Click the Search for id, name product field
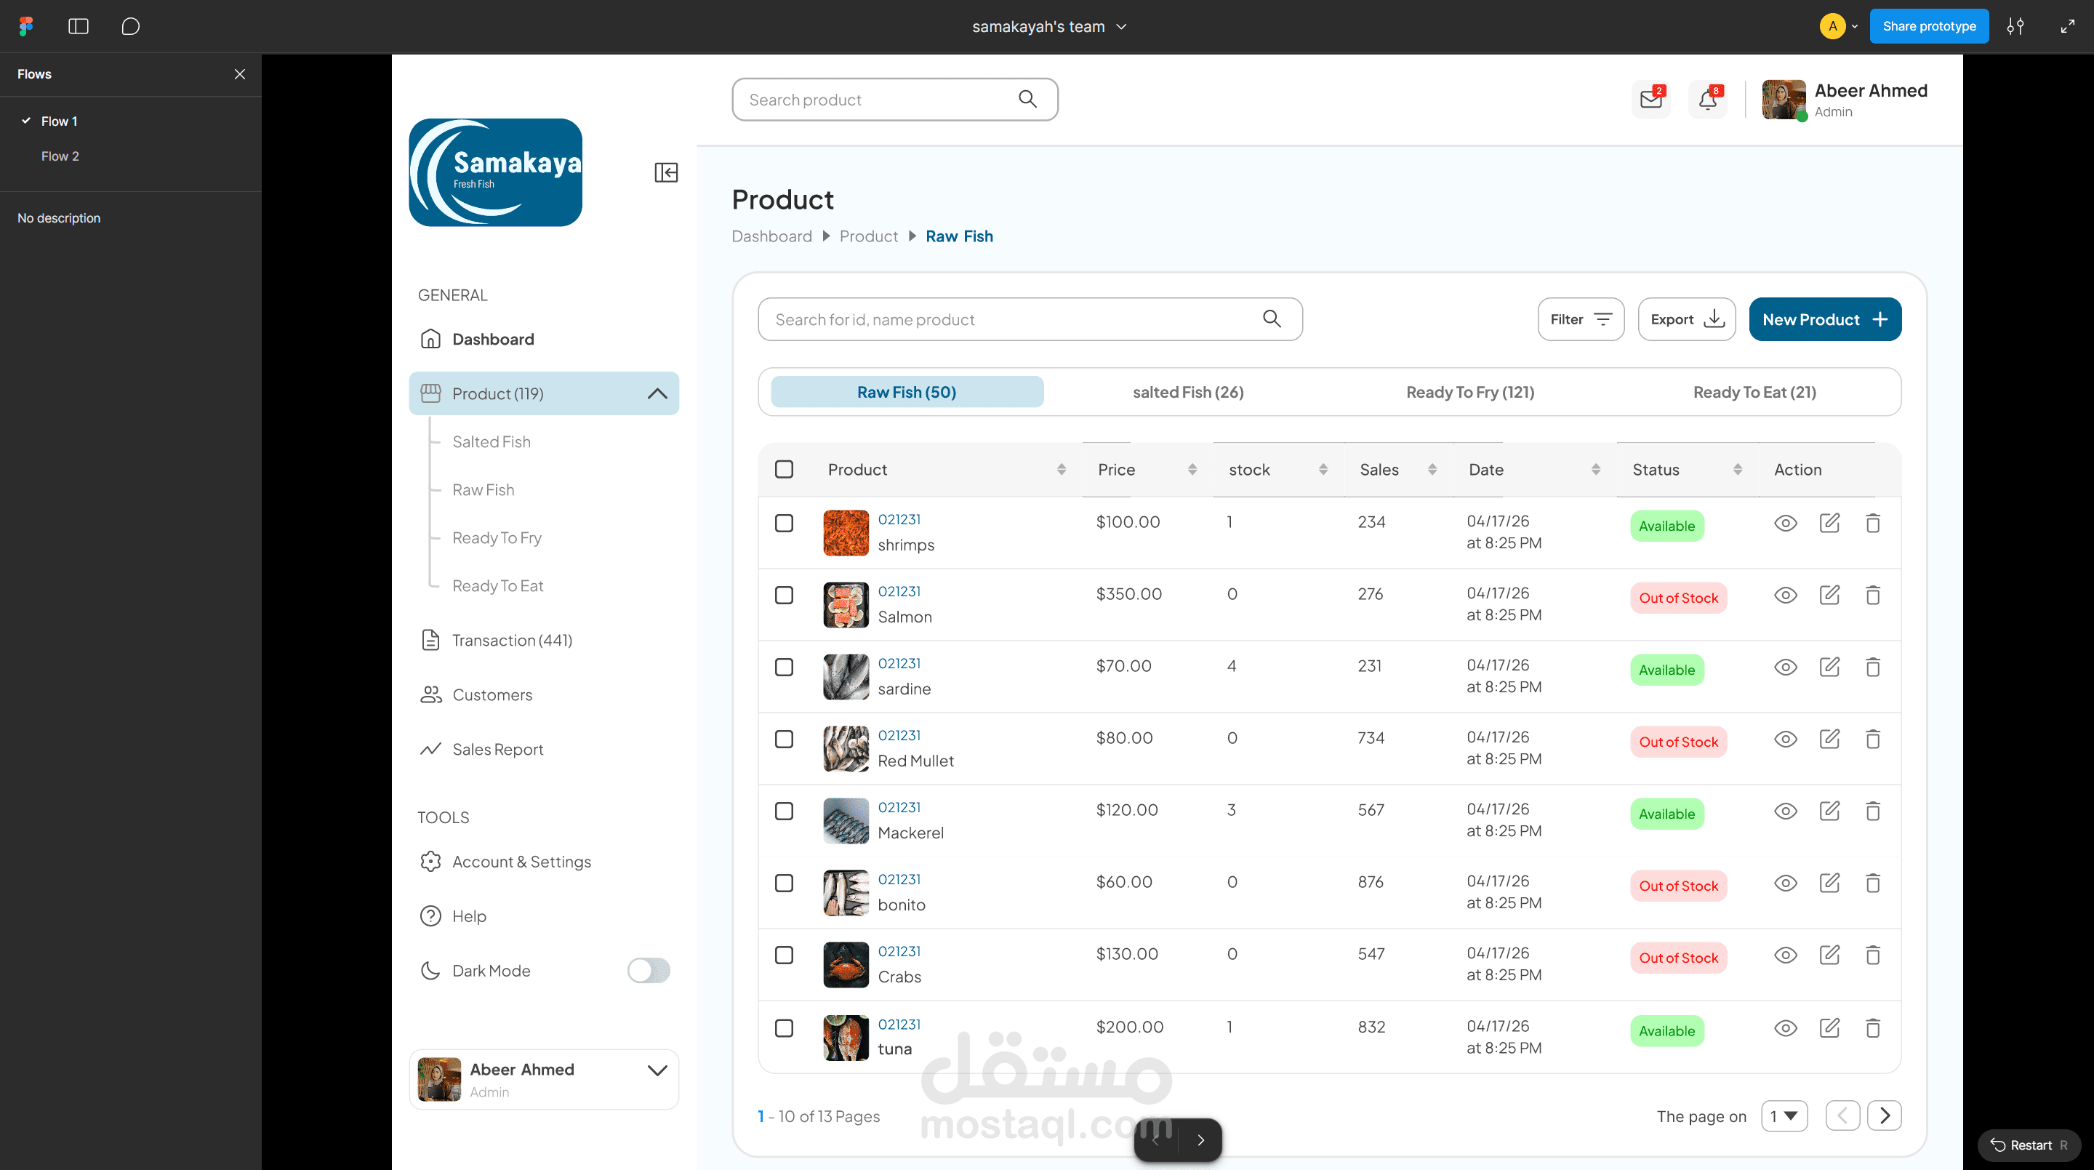This screenshot has width=2094, height=1170. [x=1008, y=319]
